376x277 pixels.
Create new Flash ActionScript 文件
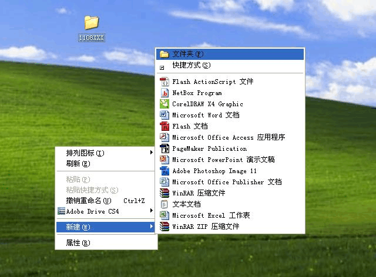pos(230,82)
